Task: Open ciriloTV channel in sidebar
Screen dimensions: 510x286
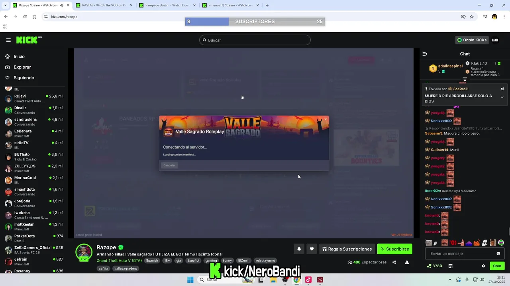Action: [x=34, y=145]
